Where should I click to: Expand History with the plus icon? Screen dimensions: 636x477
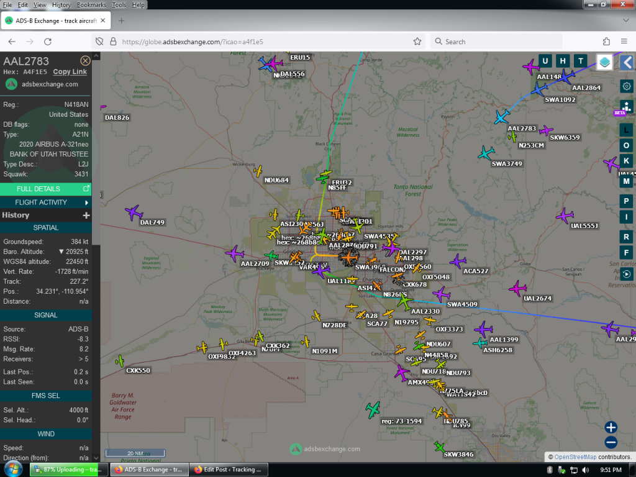(86, 216)
